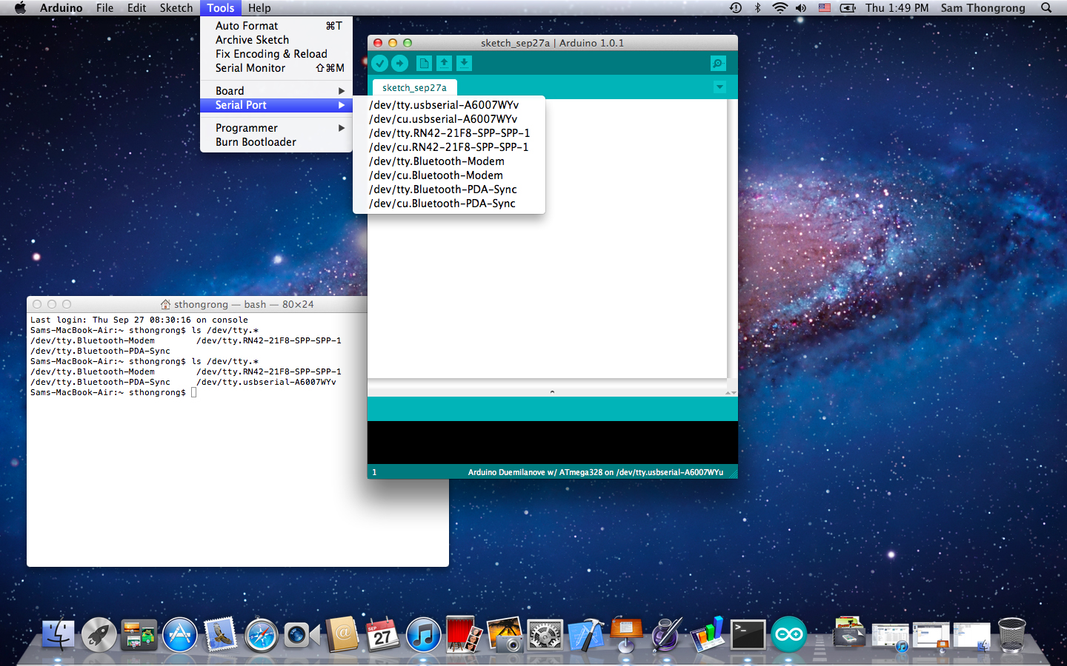This screenshot has width=1067, height=666.
Task: Open System Preferences gear in the Dock
Action: [x=545, y=635]
